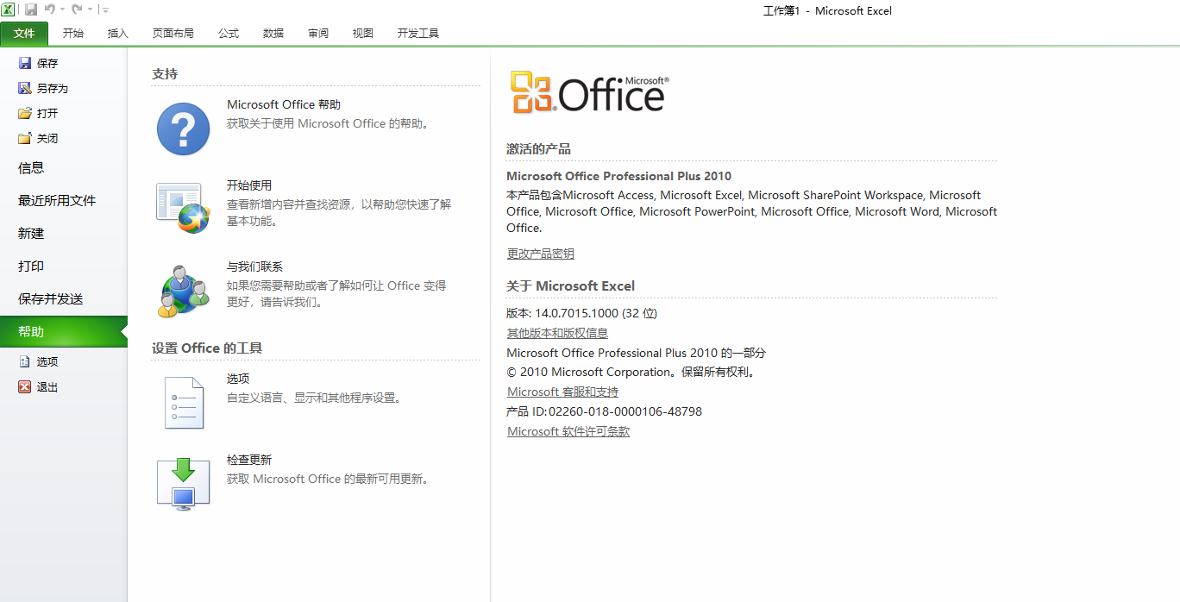Click the Redo arrow in quick access toolbar
1180x602 pixels.
(x=78, y=9)
